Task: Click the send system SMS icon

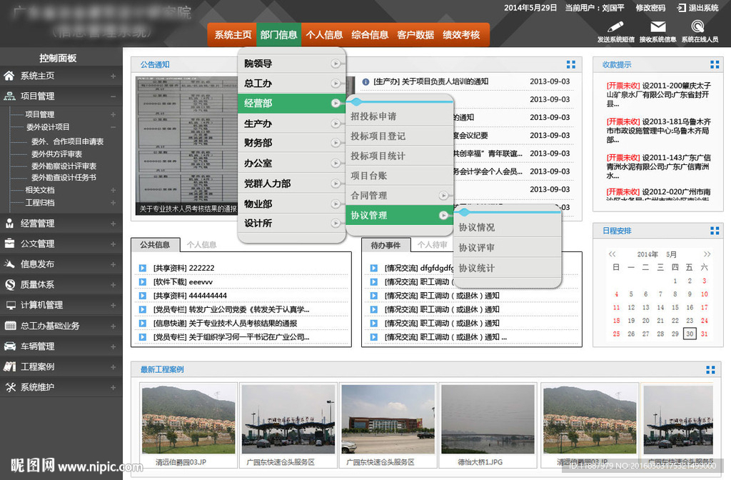Action: 615,27
